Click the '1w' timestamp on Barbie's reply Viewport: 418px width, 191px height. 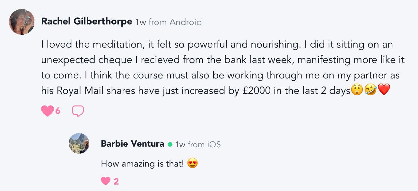click(180, 144)
